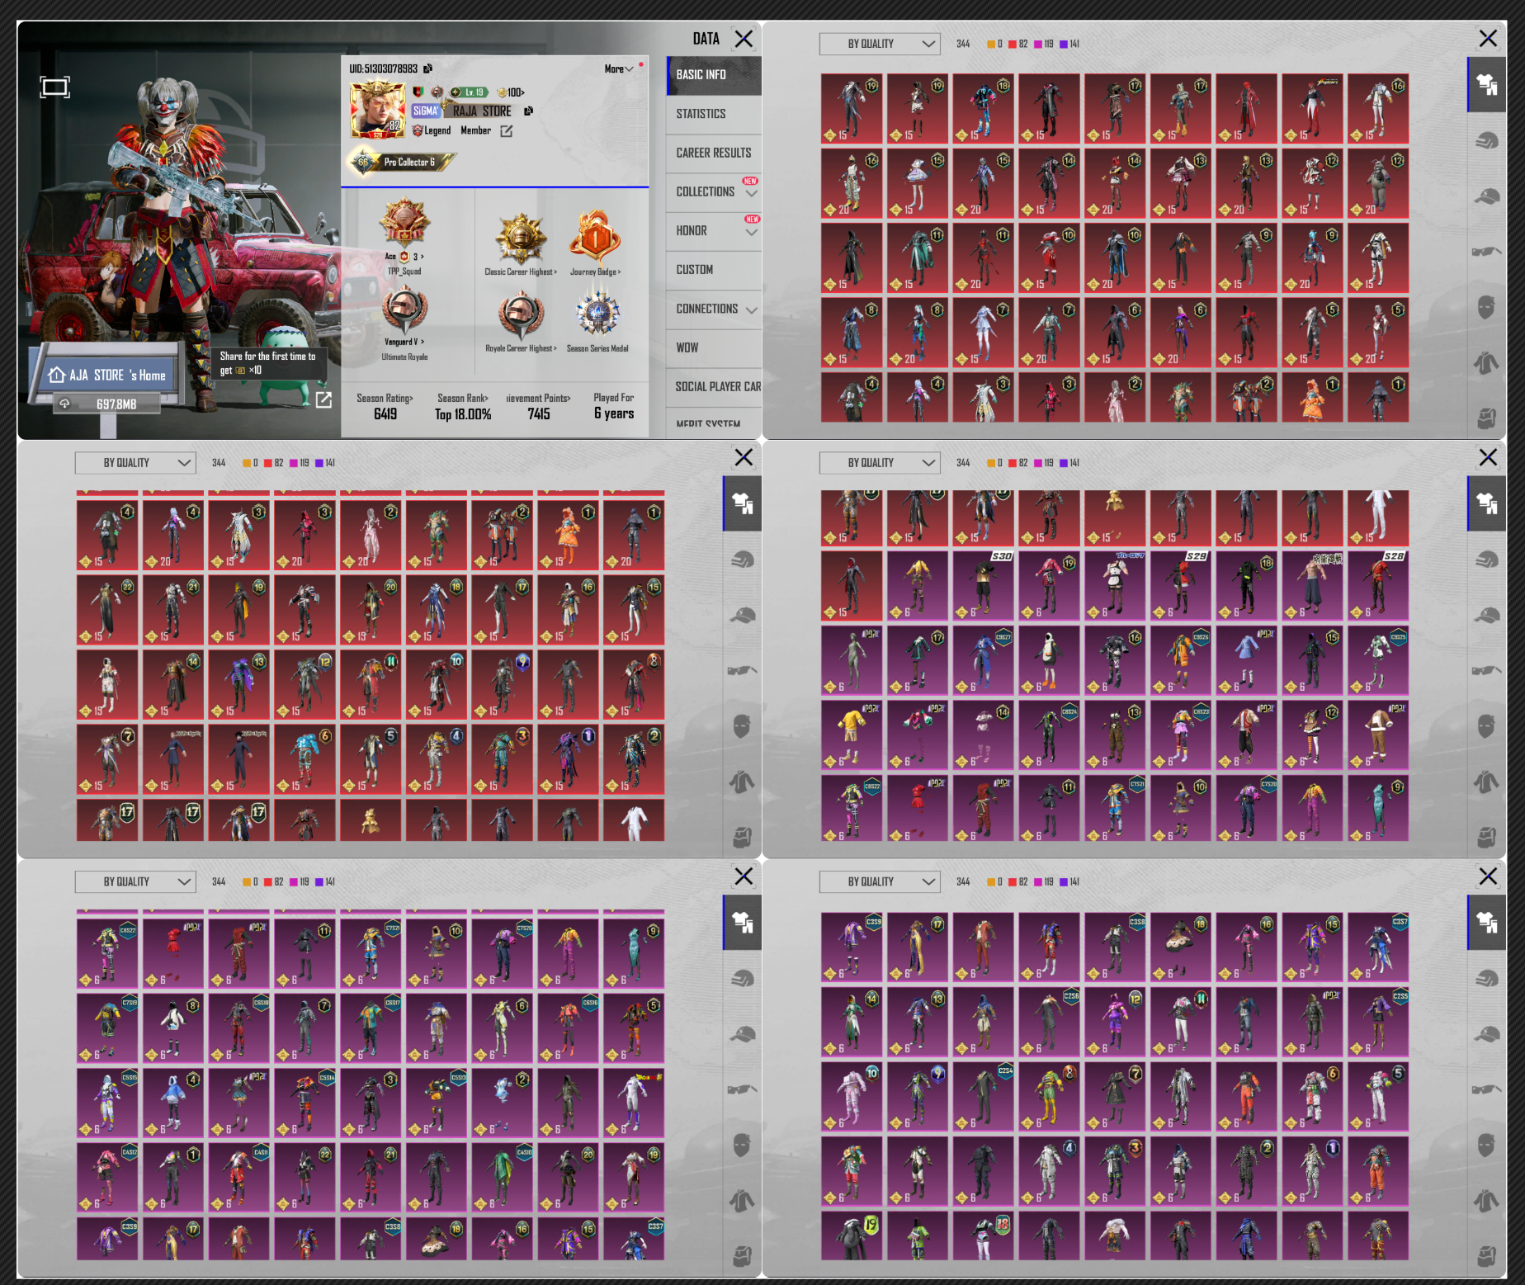Image resolution: width=1525 pixels, height=1285 pixels.
Task: Open the Journey Badge icon
Action: point(595,237)
